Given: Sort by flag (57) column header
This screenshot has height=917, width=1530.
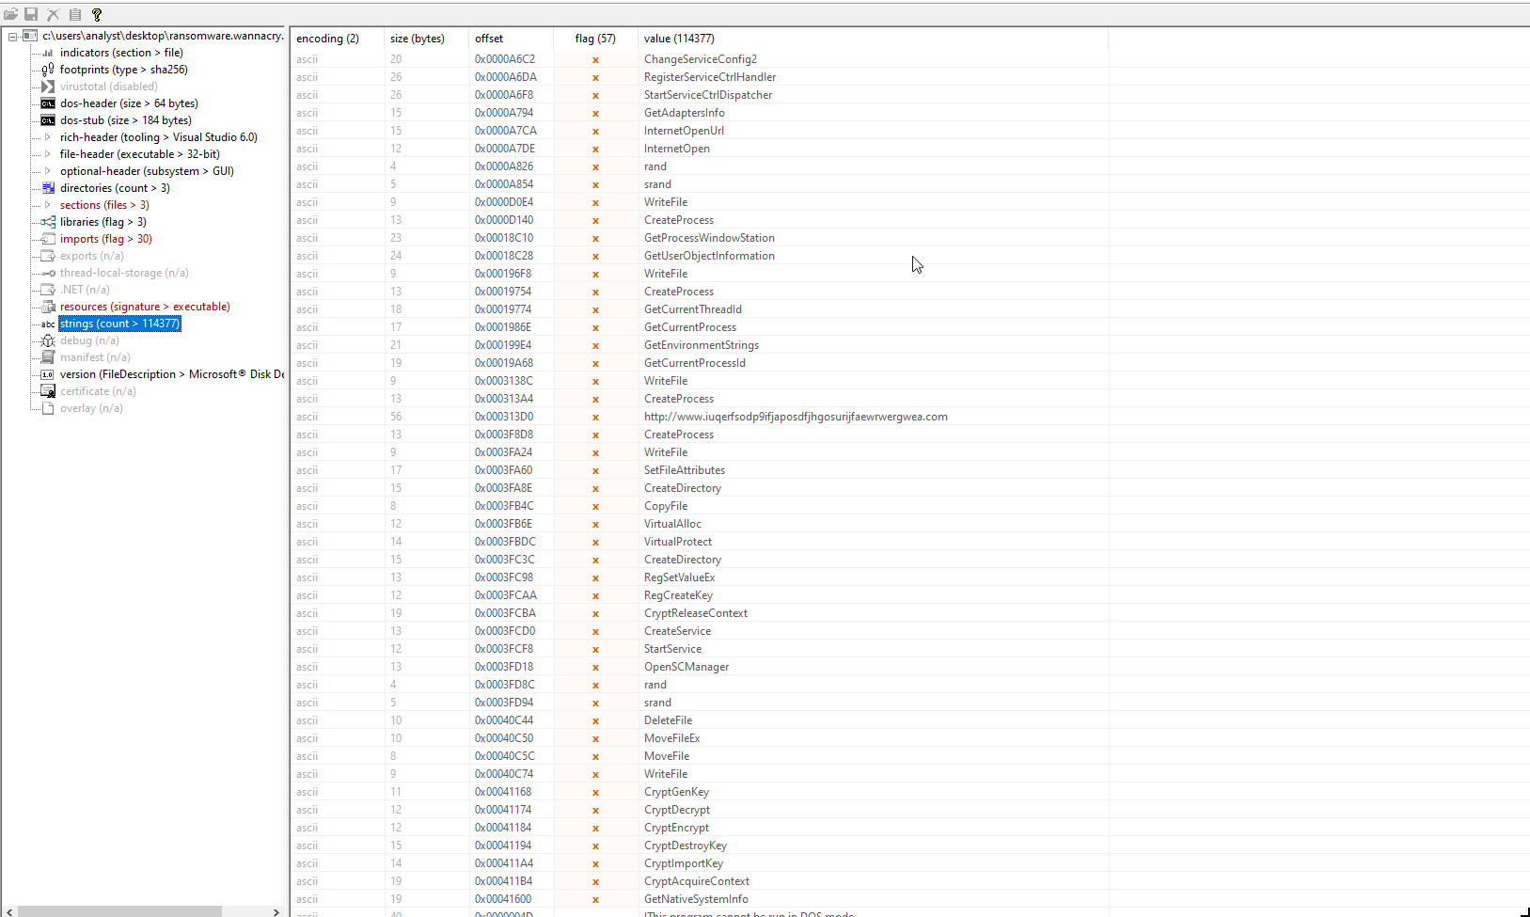Looking at the screenshot, I should point(595,39).
